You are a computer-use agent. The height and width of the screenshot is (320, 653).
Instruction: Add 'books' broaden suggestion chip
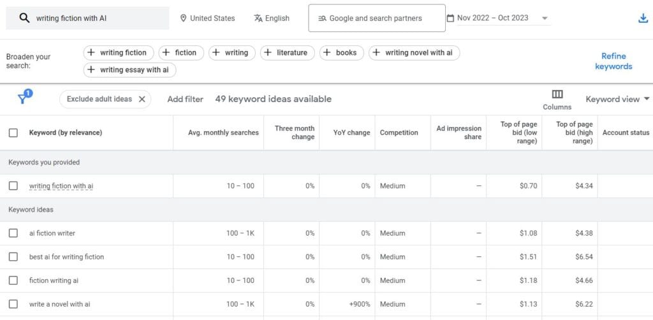(342, 53)
